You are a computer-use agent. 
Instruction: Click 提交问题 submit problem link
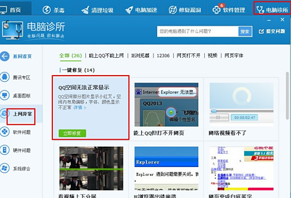point(272,31)
